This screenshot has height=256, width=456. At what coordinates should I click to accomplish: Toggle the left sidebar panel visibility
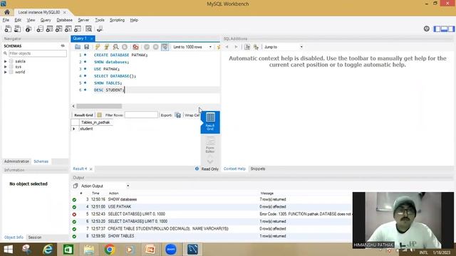click(437, 28)
